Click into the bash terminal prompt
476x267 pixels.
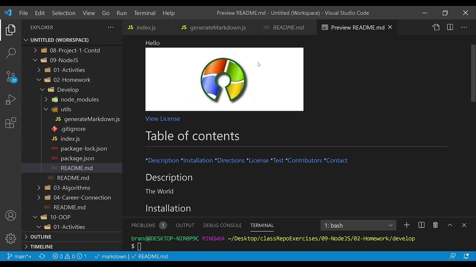tap(139, 247)
